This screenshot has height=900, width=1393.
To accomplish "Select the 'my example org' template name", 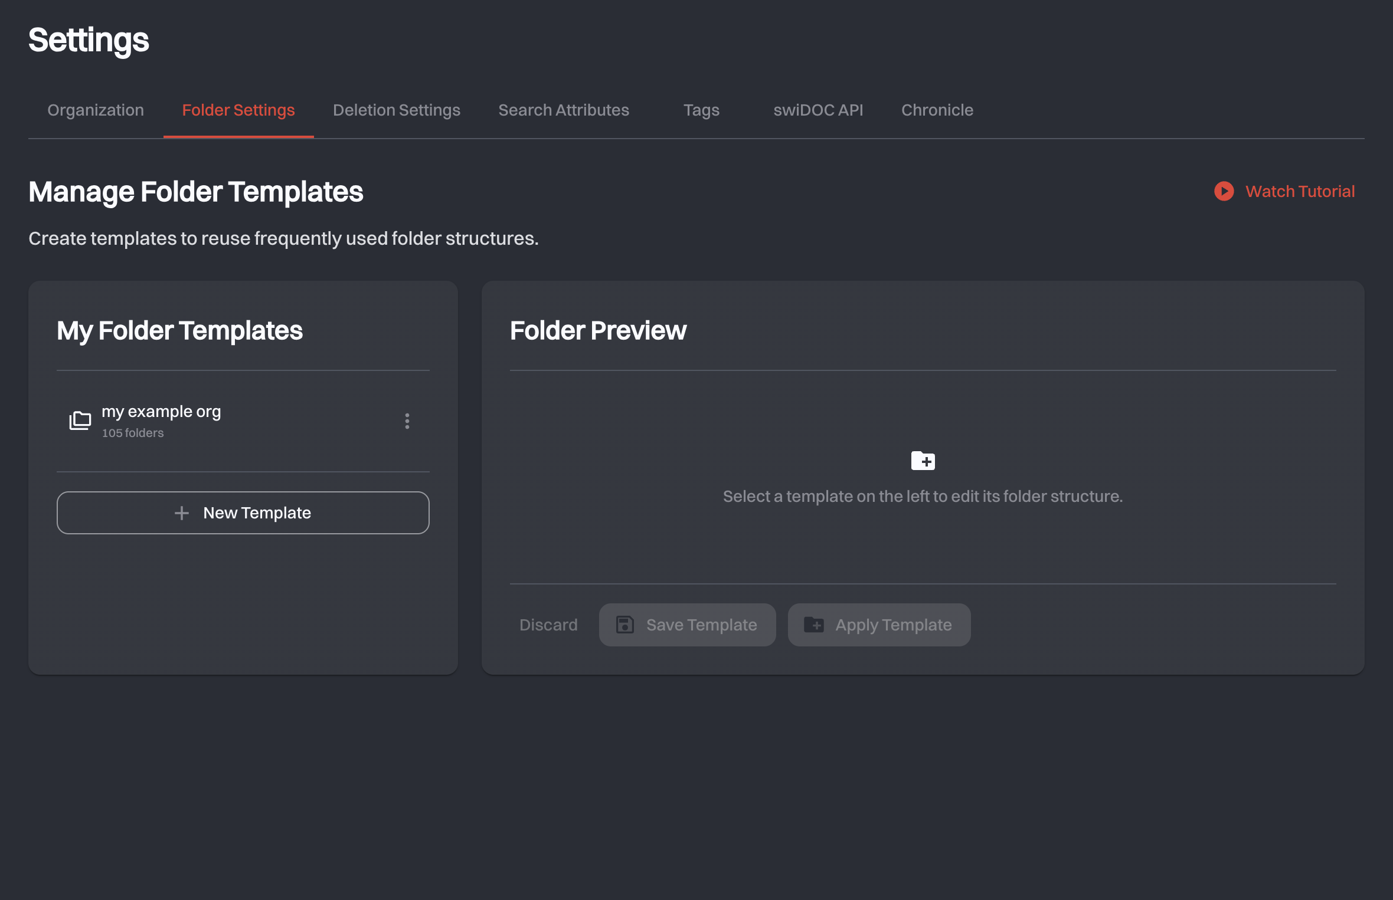I will [161, 412].
